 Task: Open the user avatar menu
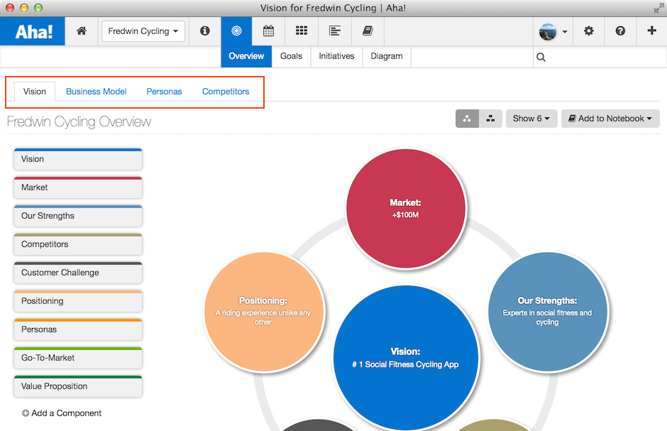553,31
